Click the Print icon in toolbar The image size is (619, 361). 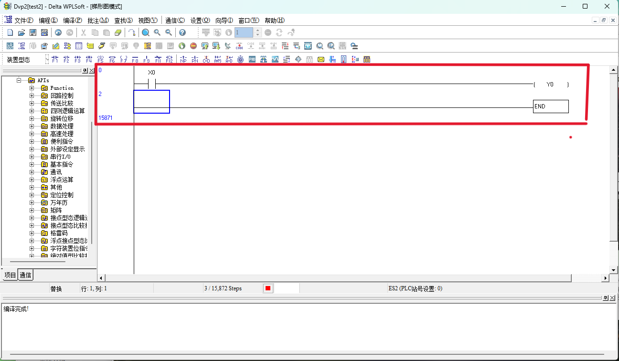pyautogui.click(x=44, y=32)
